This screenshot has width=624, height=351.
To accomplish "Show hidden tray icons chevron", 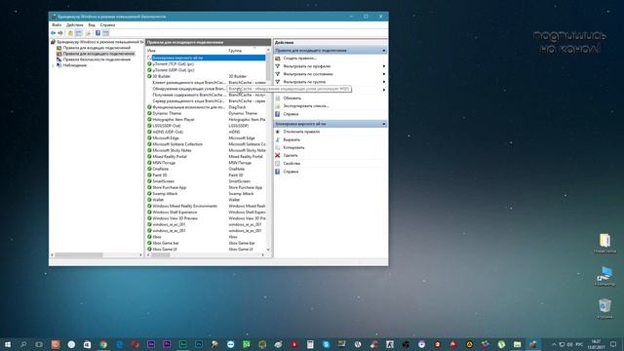I will click(x=554, y=344).
